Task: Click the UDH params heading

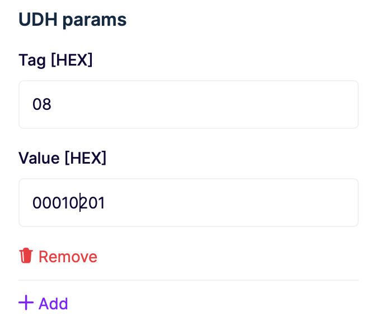Action: (72, 20)
